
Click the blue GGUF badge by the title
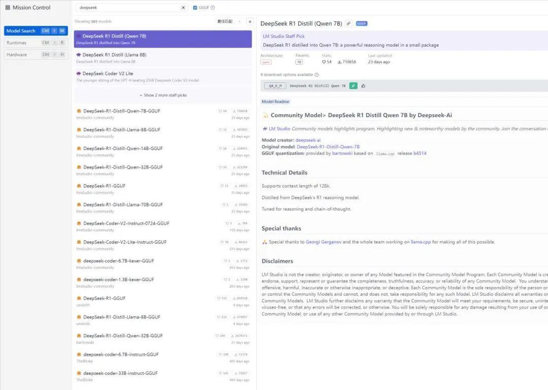[361, 24]
